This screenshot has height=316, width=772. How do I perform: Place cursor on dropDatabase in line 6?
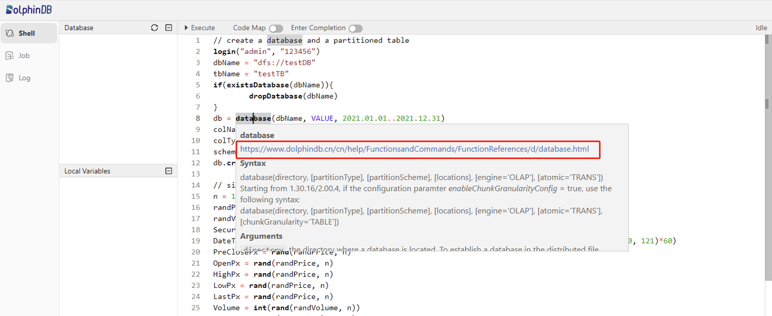tap(275, 96)
